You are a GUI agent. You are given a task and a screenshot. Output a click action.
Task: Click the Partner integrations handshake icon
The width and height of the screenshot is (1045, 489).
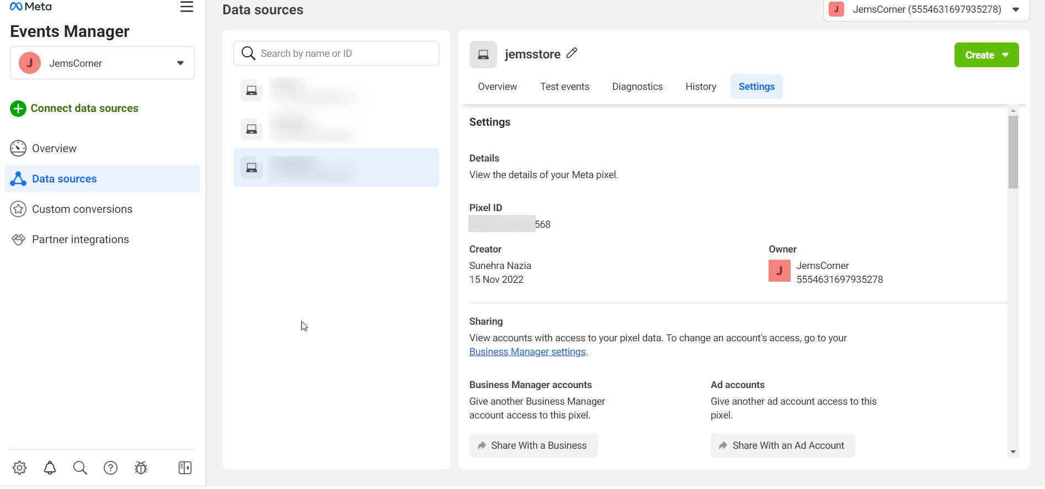click(x=18, y=239)
